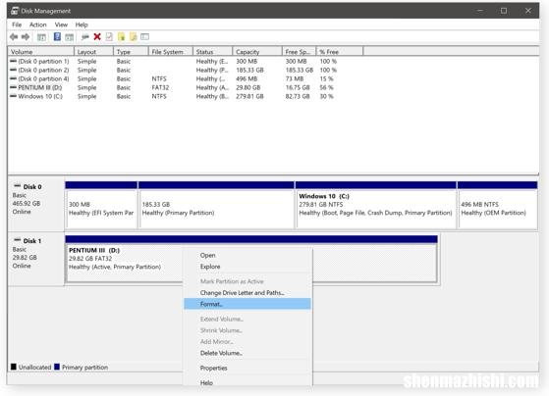This screenshot has height=396, width=549.
Task: Click the Forward arrow toolbar icon
Action: point(26,36)
